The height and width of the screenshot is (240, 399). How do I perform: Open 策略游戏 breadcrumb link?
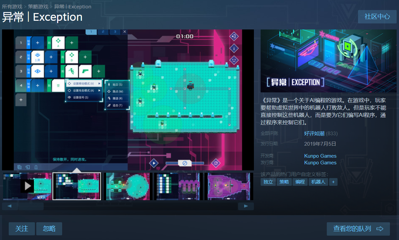[38, 7]
